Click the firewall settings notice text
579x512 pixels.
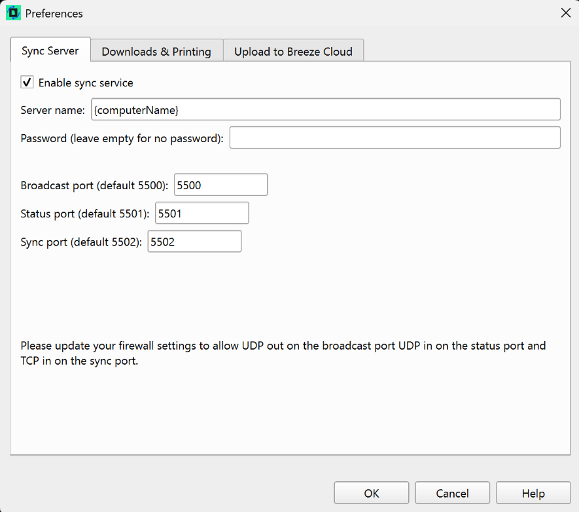283,353
